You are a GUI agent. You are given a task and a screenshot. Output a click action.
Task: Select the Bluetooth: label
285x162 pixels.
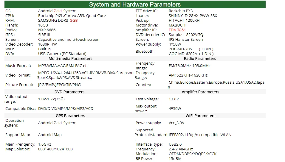pyautogui.click(x=145, y=52)
